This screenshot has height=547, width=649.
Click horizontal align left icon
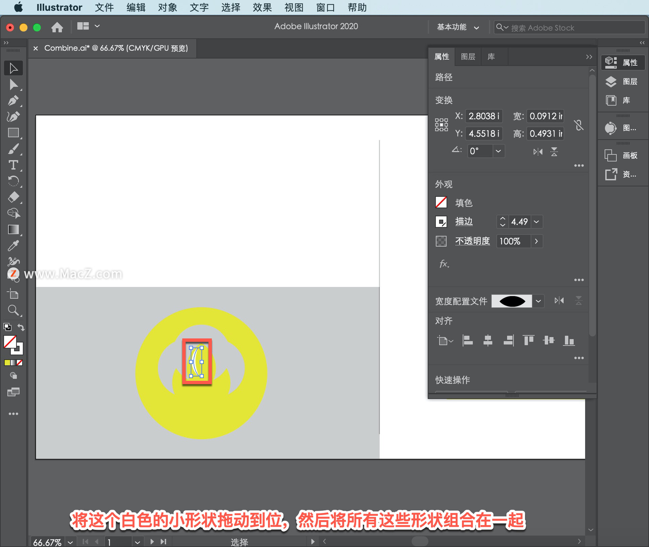click(x=467, y=340)
